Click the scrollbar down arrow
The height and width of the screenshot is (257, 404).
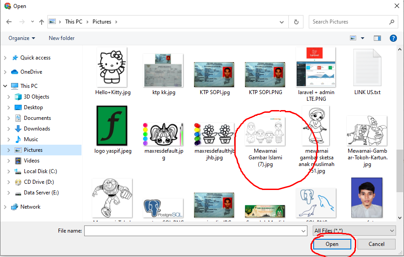click(400, 218)
